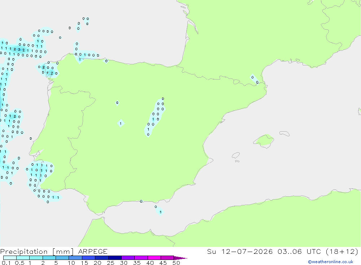This screenshot has height=265, width=361.
Task: Click the "Precipitation" title word
Action: [24, 252]
